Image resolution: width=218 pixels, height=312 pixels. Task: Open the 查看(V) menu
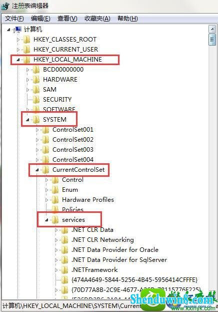67,19
